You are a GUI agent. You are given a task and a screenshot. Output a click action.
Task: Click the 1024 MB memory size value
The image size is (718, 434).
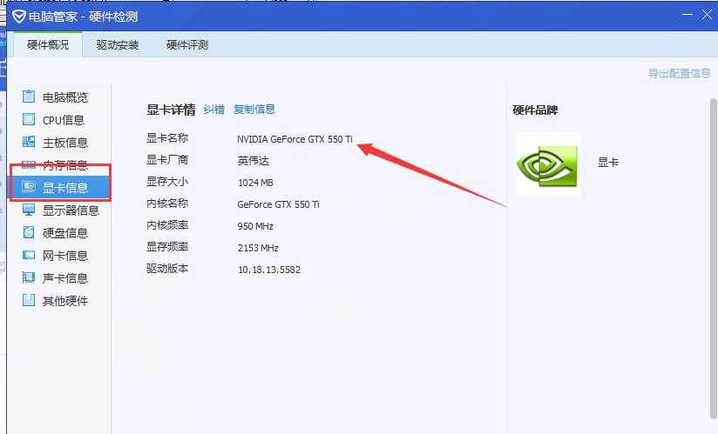click(255, 183)
